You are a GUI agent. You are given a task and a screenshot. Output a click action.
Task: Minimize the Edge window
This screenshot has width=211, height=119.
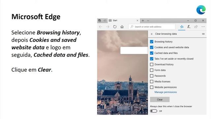[188, 20]
